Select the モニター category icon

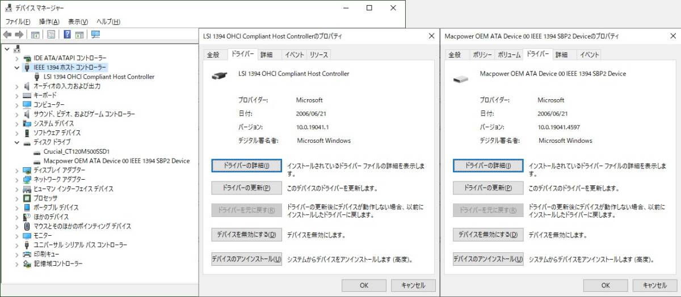27,235
